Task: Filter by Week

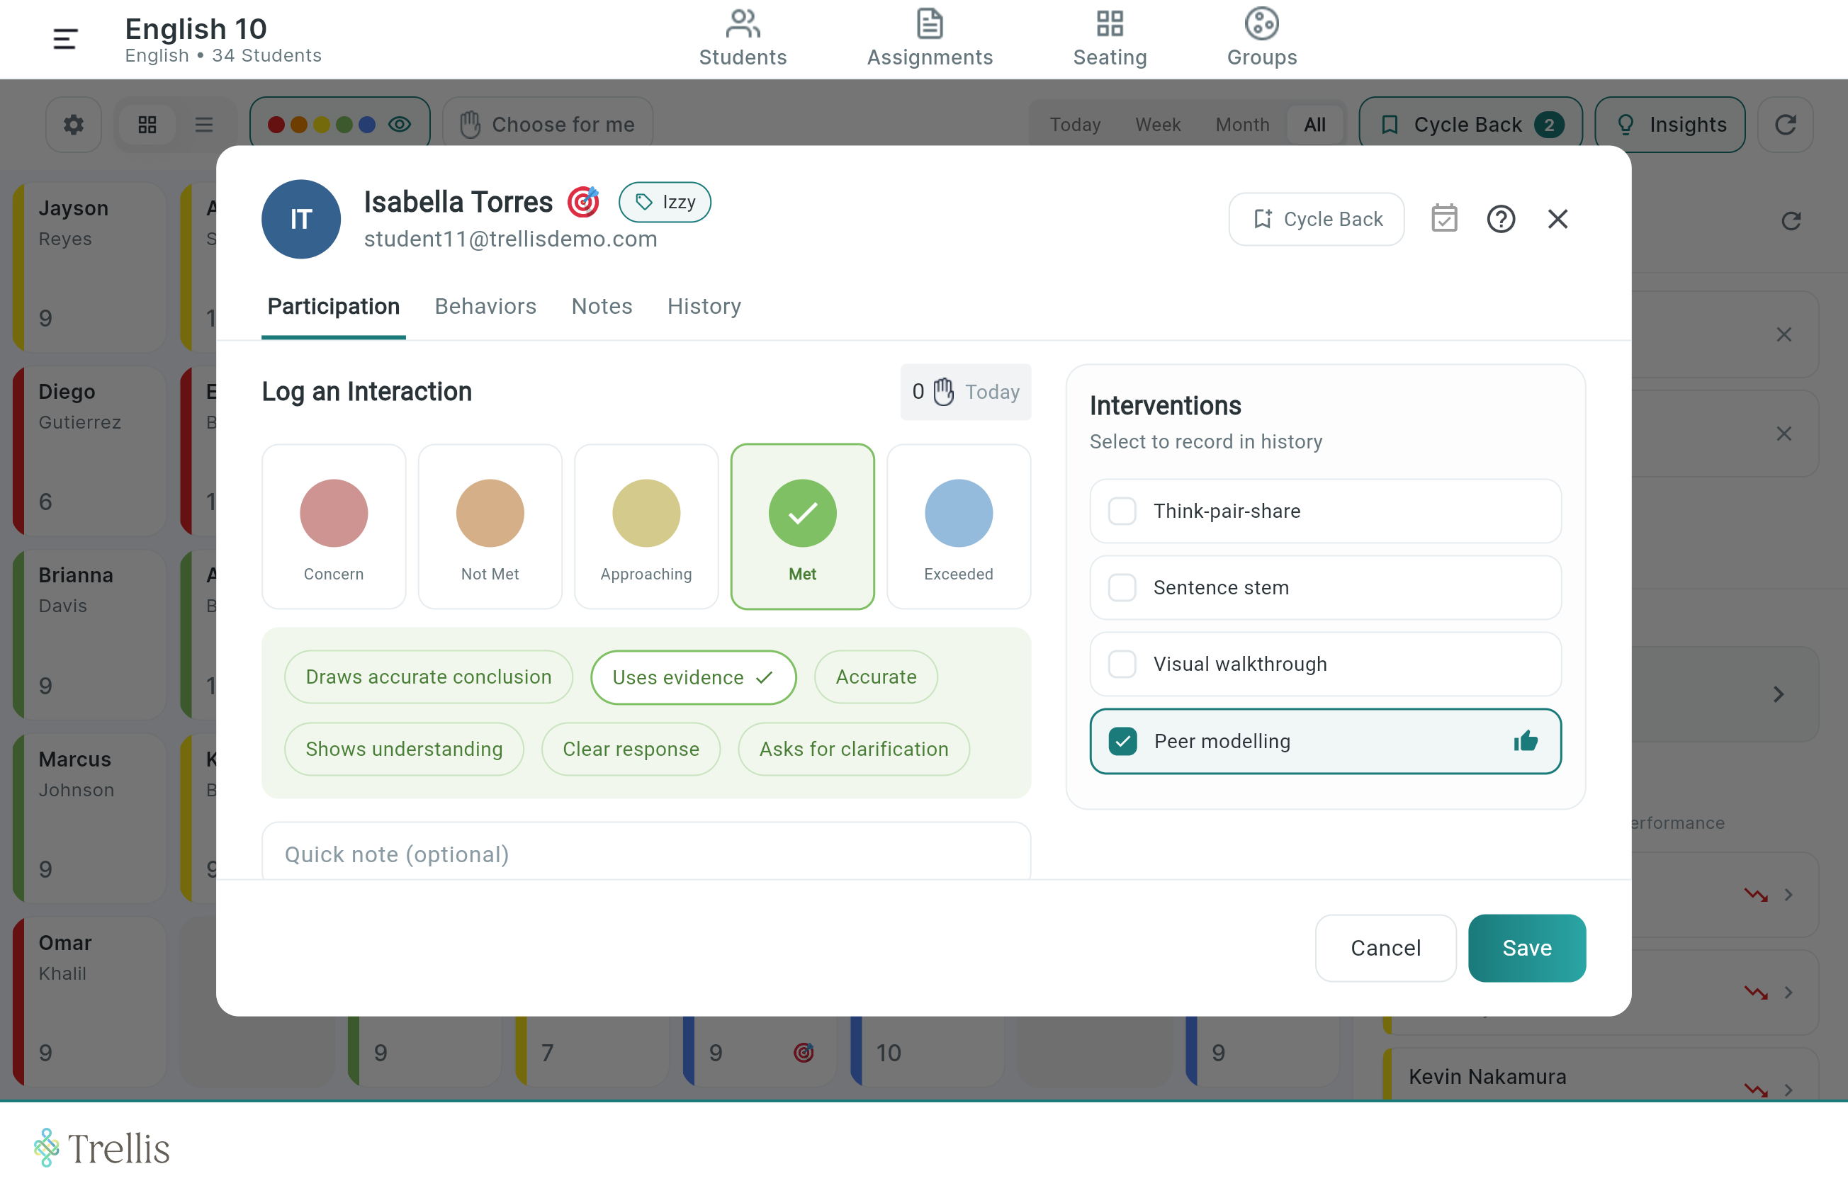Action: [x=1158, y=125]
